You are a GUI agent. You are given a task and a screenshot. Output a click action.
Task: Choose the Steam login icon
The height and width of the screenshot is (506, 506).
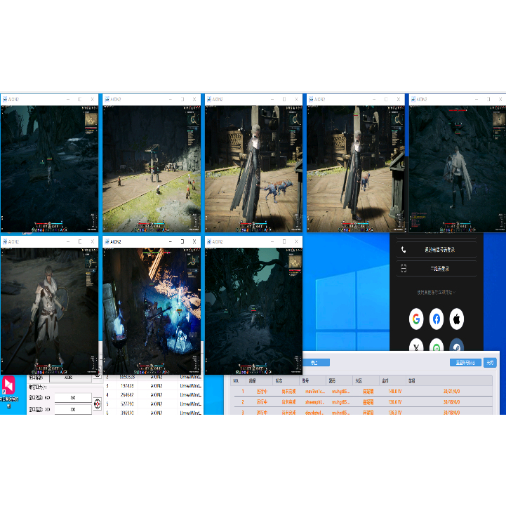tap(457, 345)
